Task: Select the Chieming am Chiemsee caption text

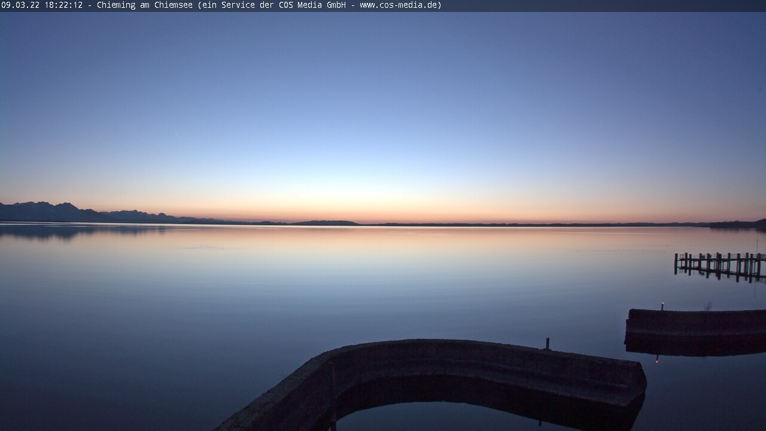Action: tap(145, 5)
